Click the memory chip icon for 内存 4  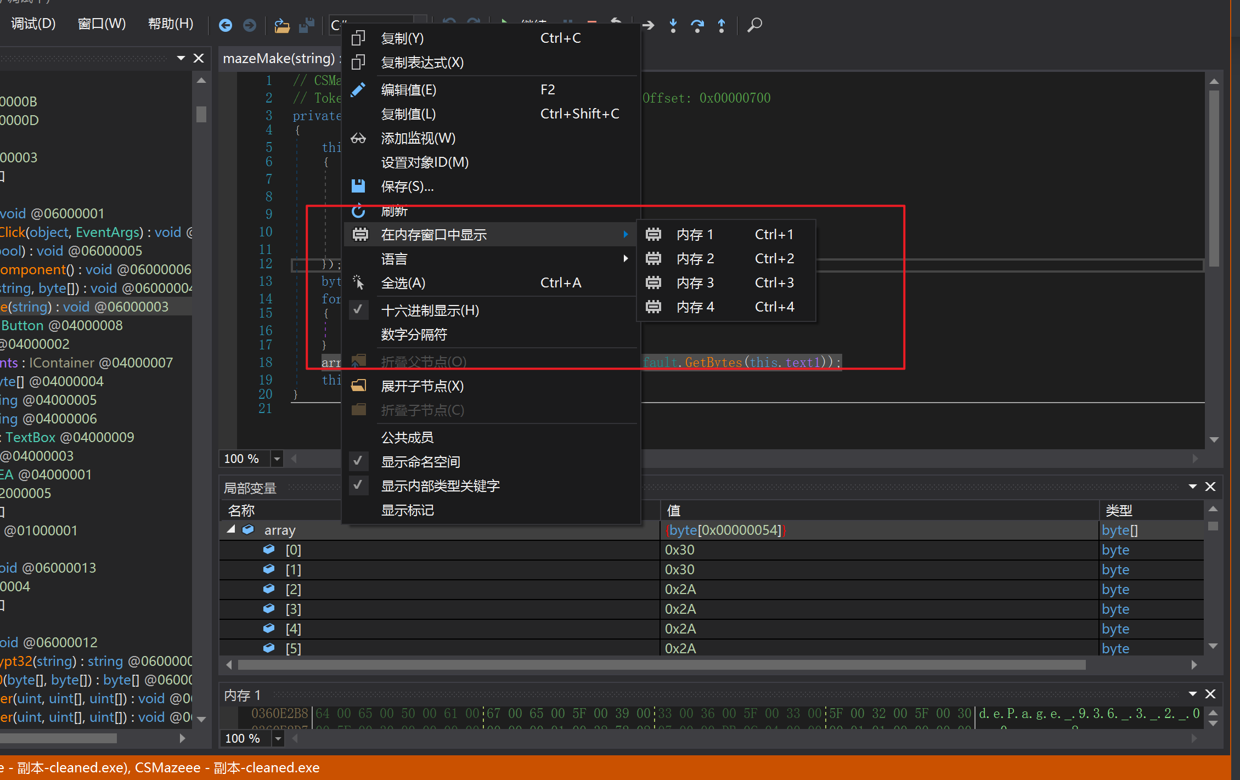(653, 307)
